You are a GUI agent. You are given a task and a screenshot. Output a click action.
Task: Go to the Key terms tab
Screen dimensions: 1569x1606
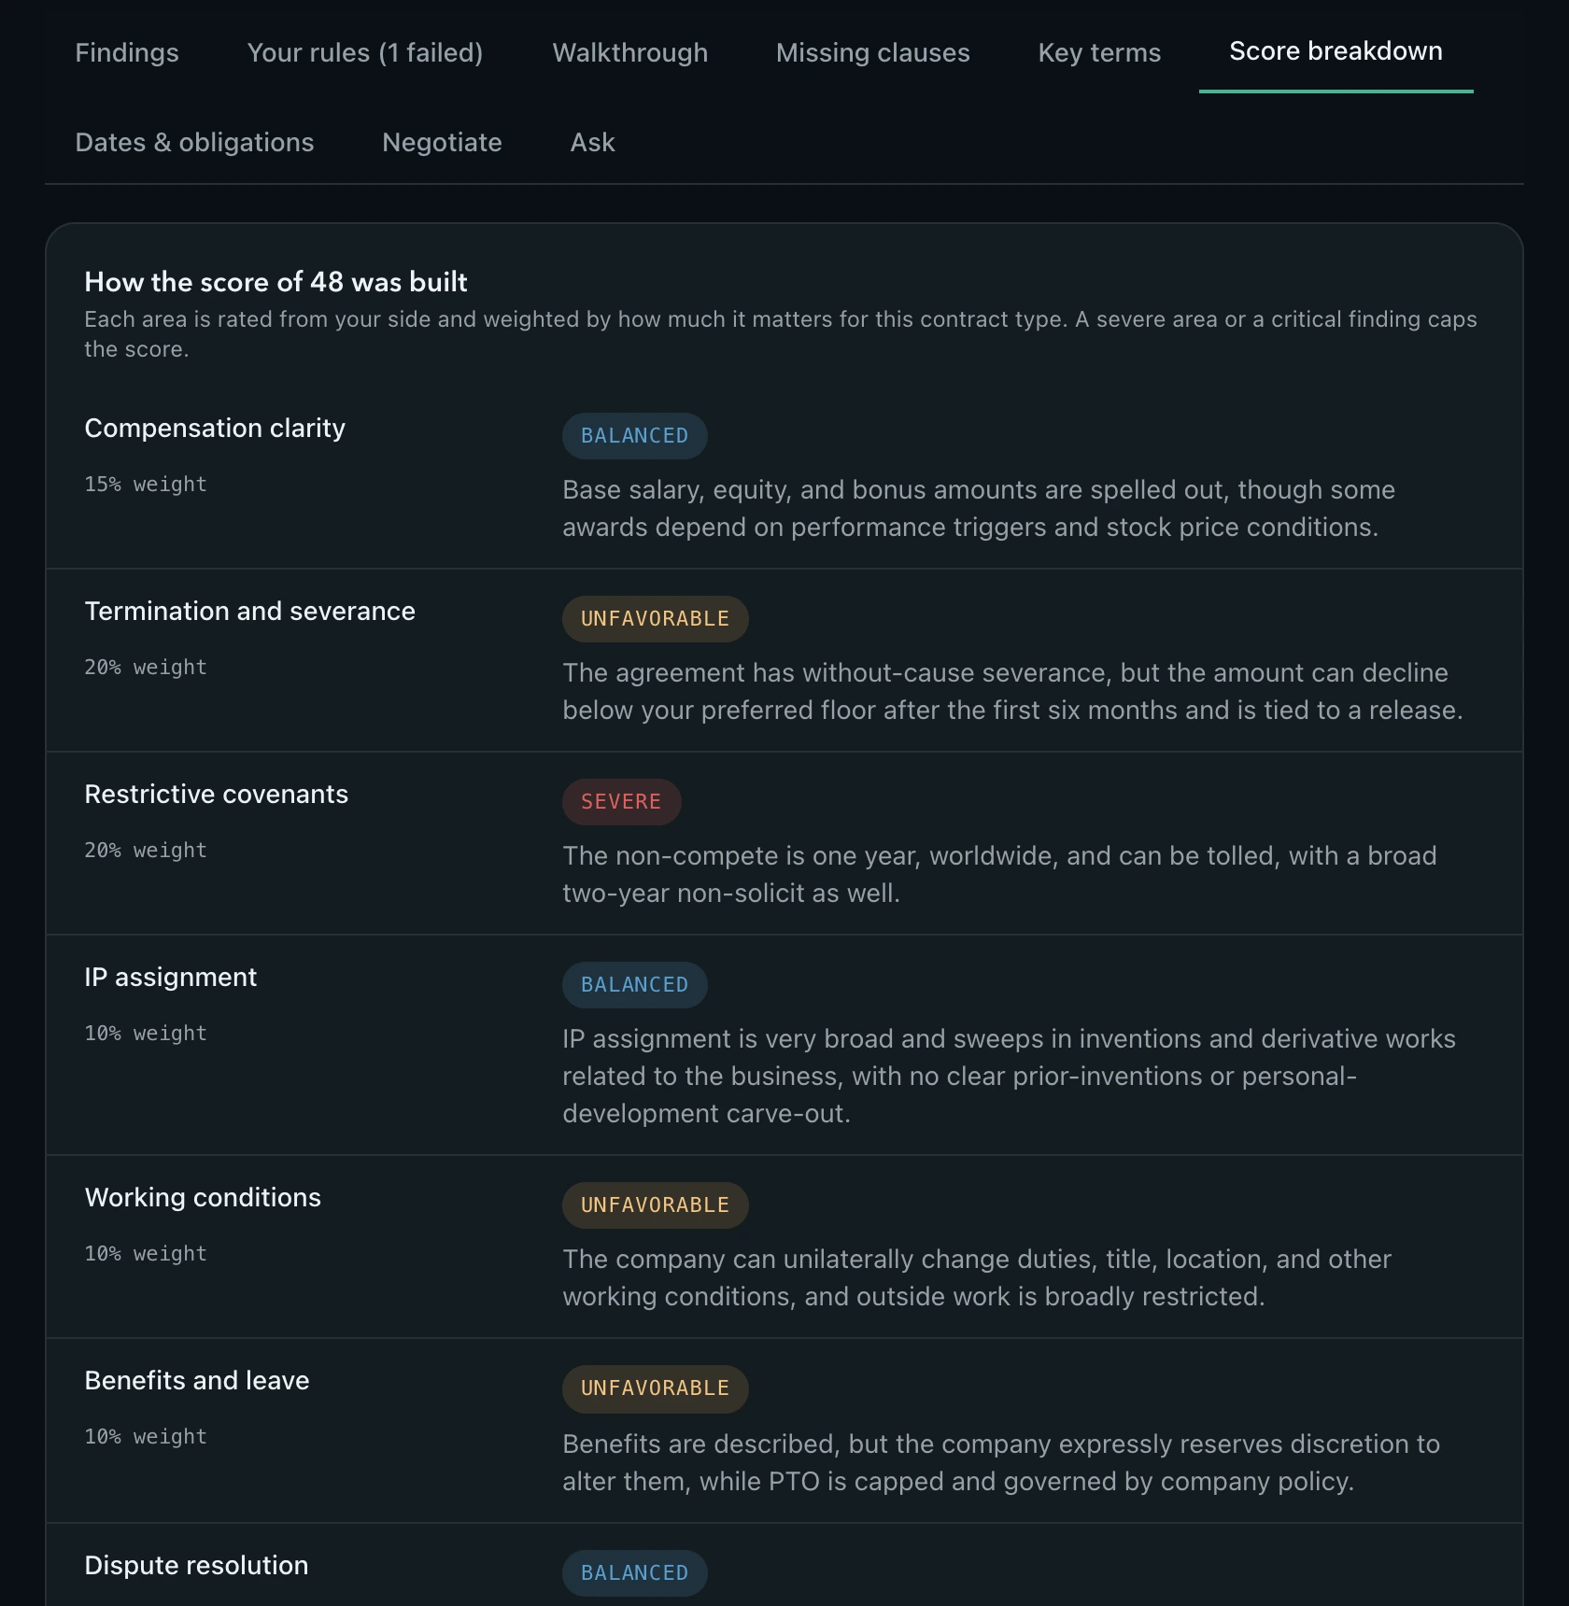point(1099,52)
